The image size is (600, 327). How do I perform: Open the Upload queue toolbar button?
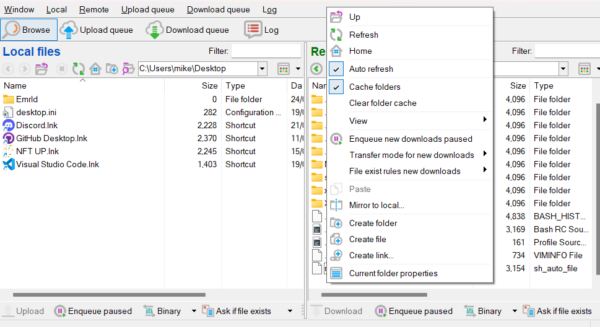click(x=98, y=30)
